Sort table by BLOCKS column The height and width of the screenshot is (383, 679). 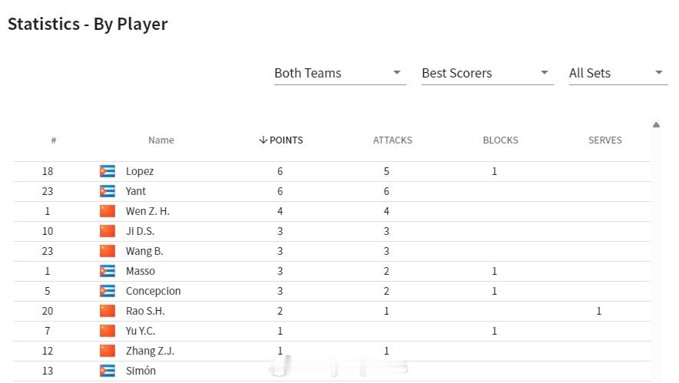tap(501, 140)
